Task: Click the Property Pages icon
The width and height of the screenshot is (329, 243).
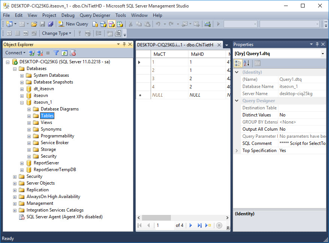Action: point(257,63)
